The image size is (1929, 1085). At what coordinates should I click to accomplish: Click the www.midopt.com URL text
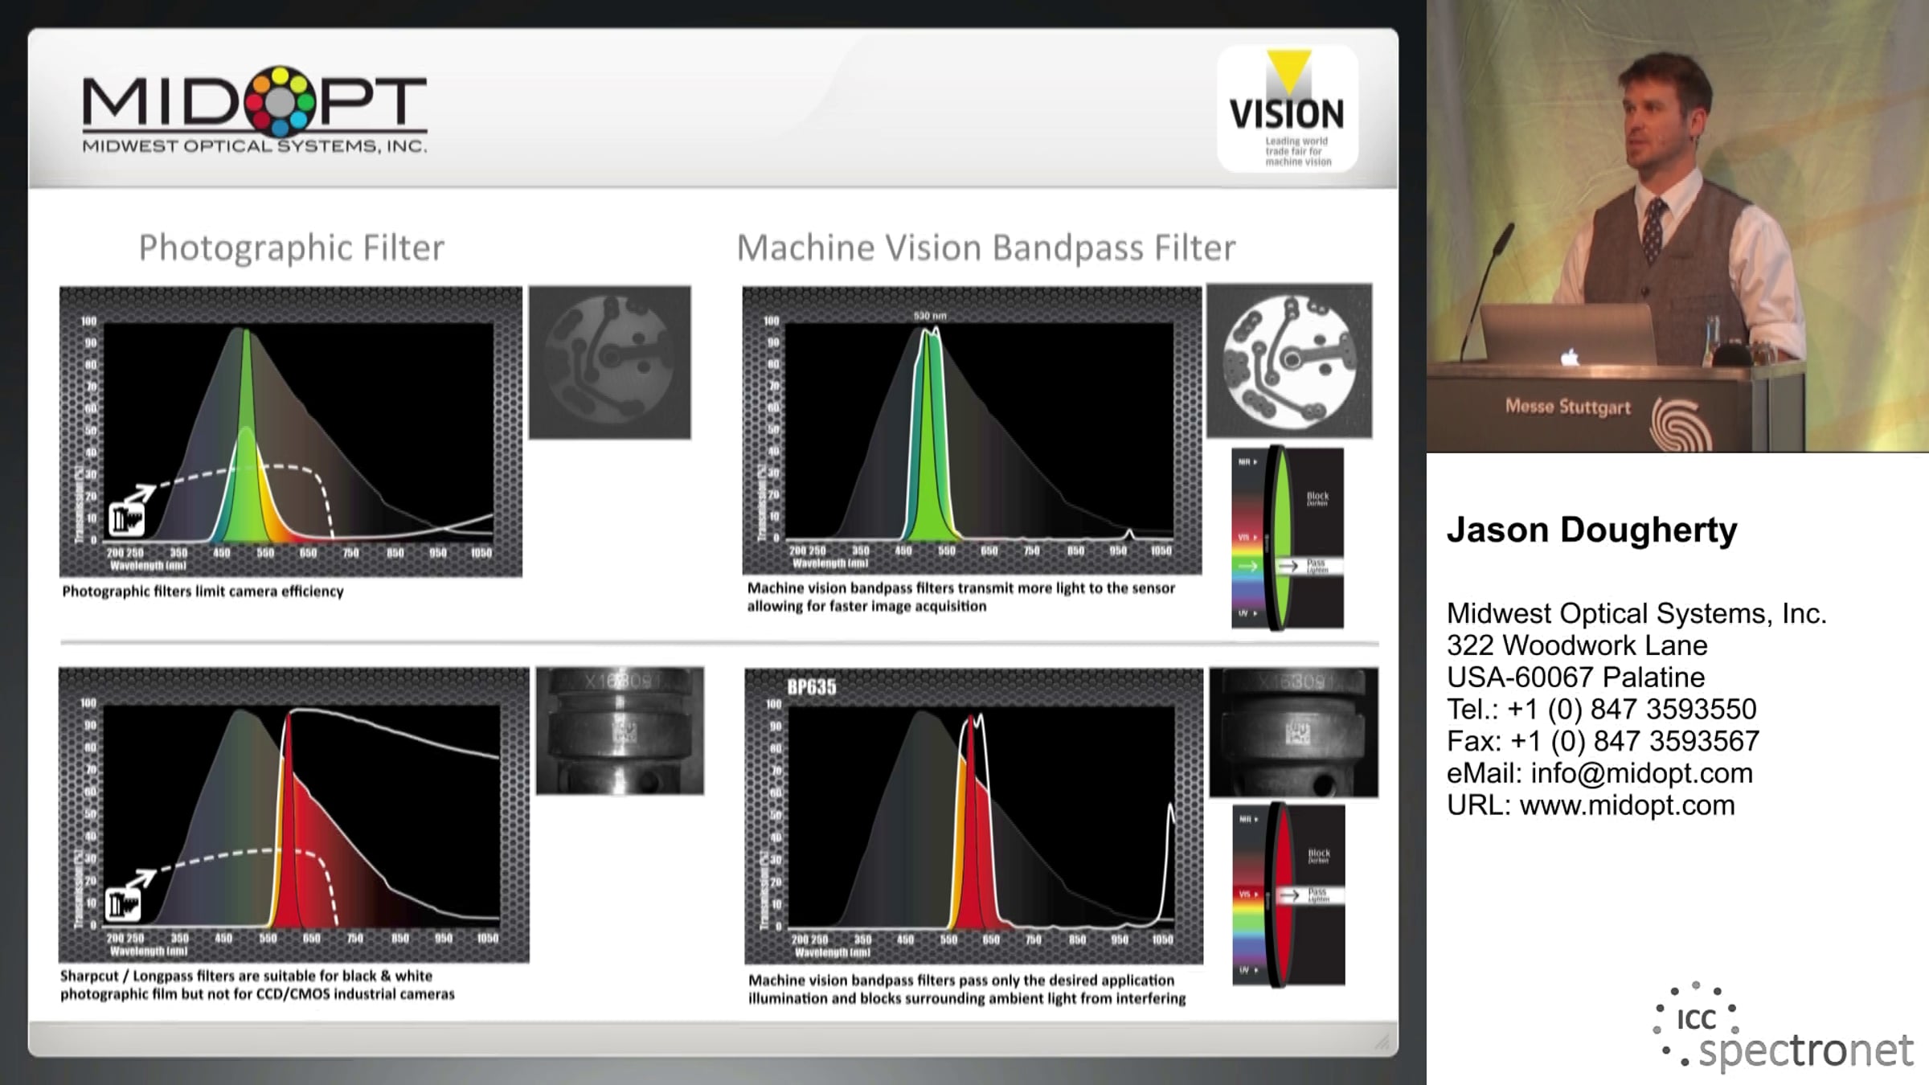[x=1627, y=805]
